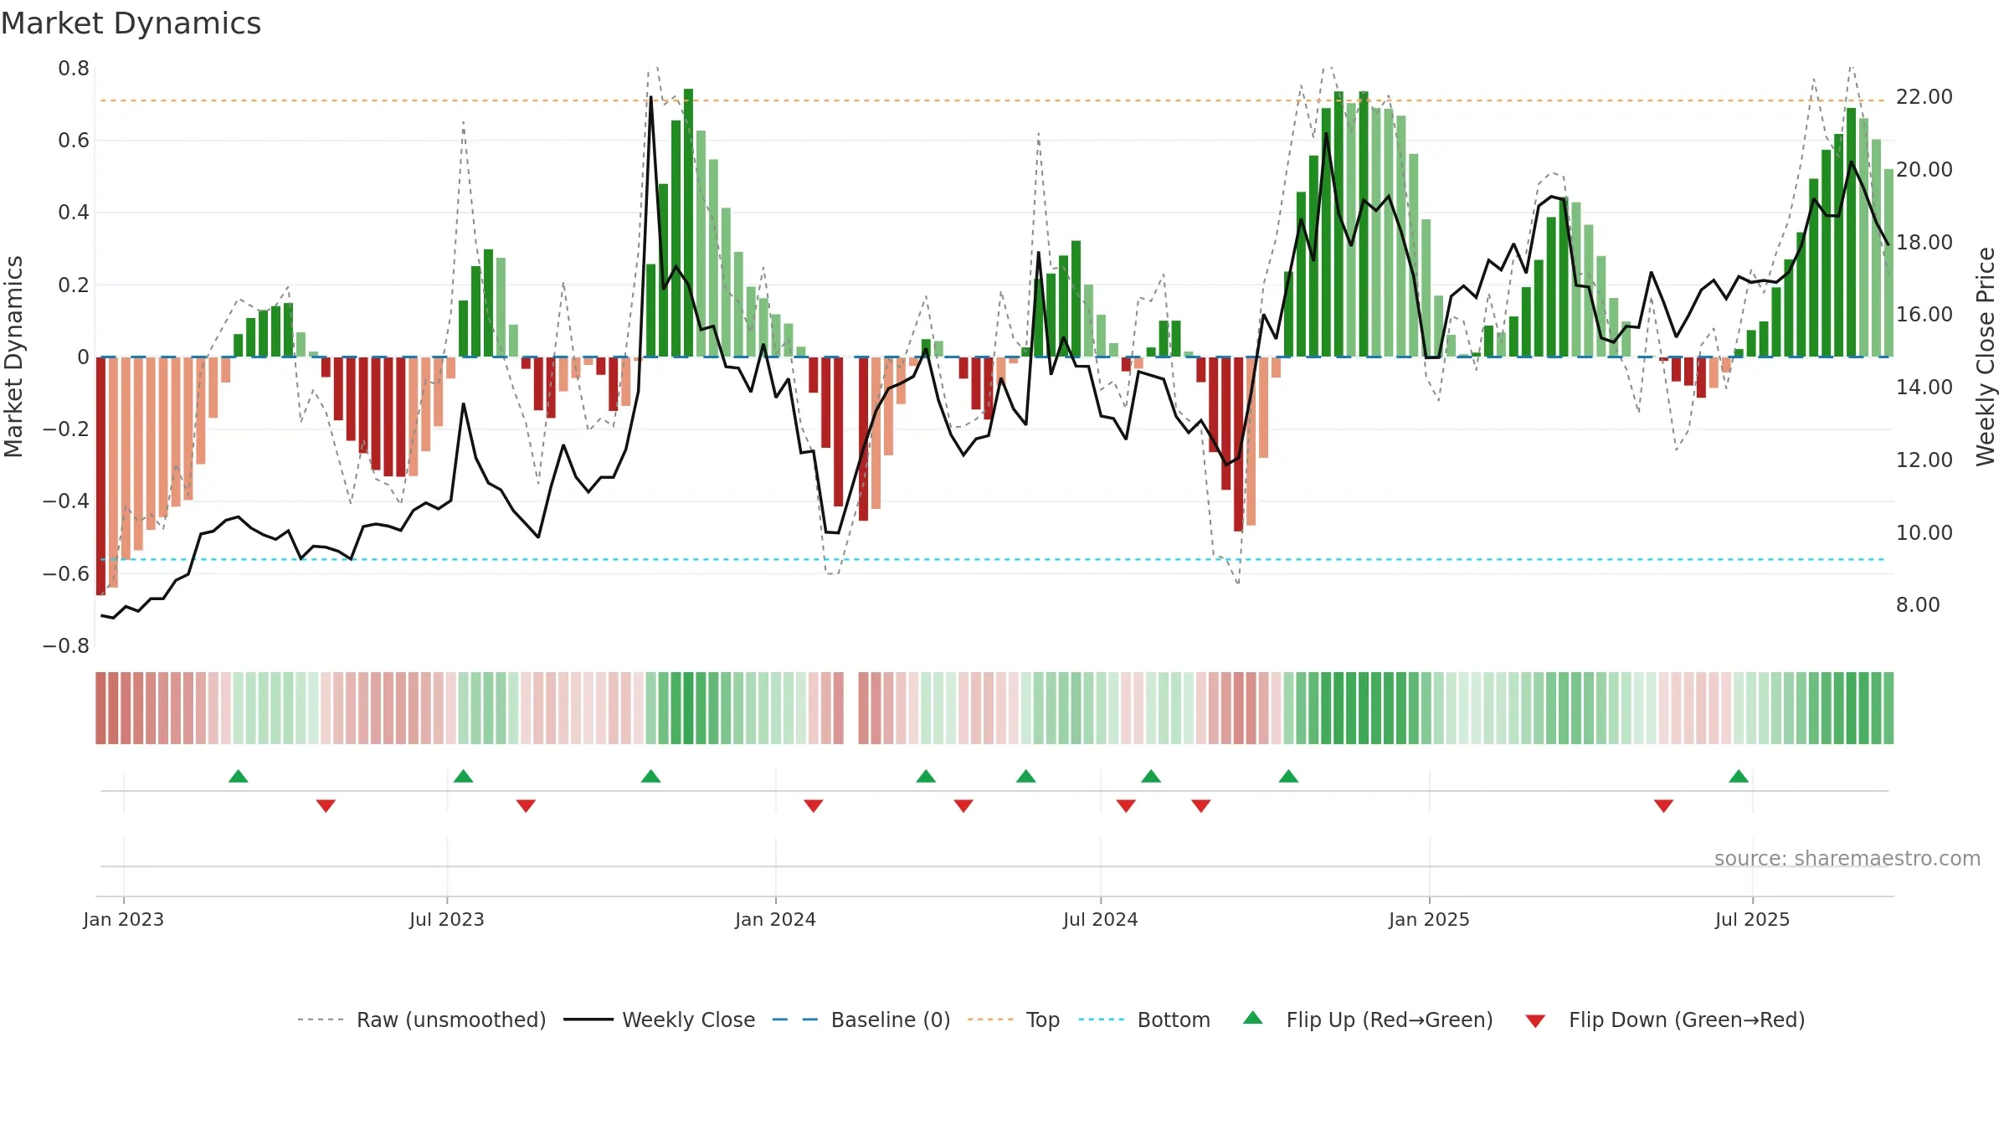This screenshot has height=1130, width=2009.
Task: Select the flip-up marker just before Jul 2025
Action: click(x=1739, y=776)
